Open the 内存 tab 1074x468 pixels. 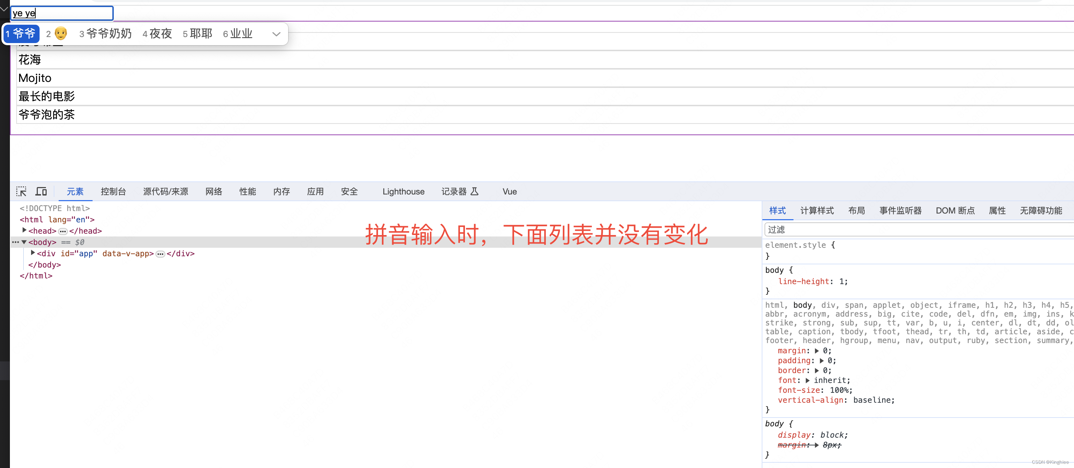pos(282,192)
